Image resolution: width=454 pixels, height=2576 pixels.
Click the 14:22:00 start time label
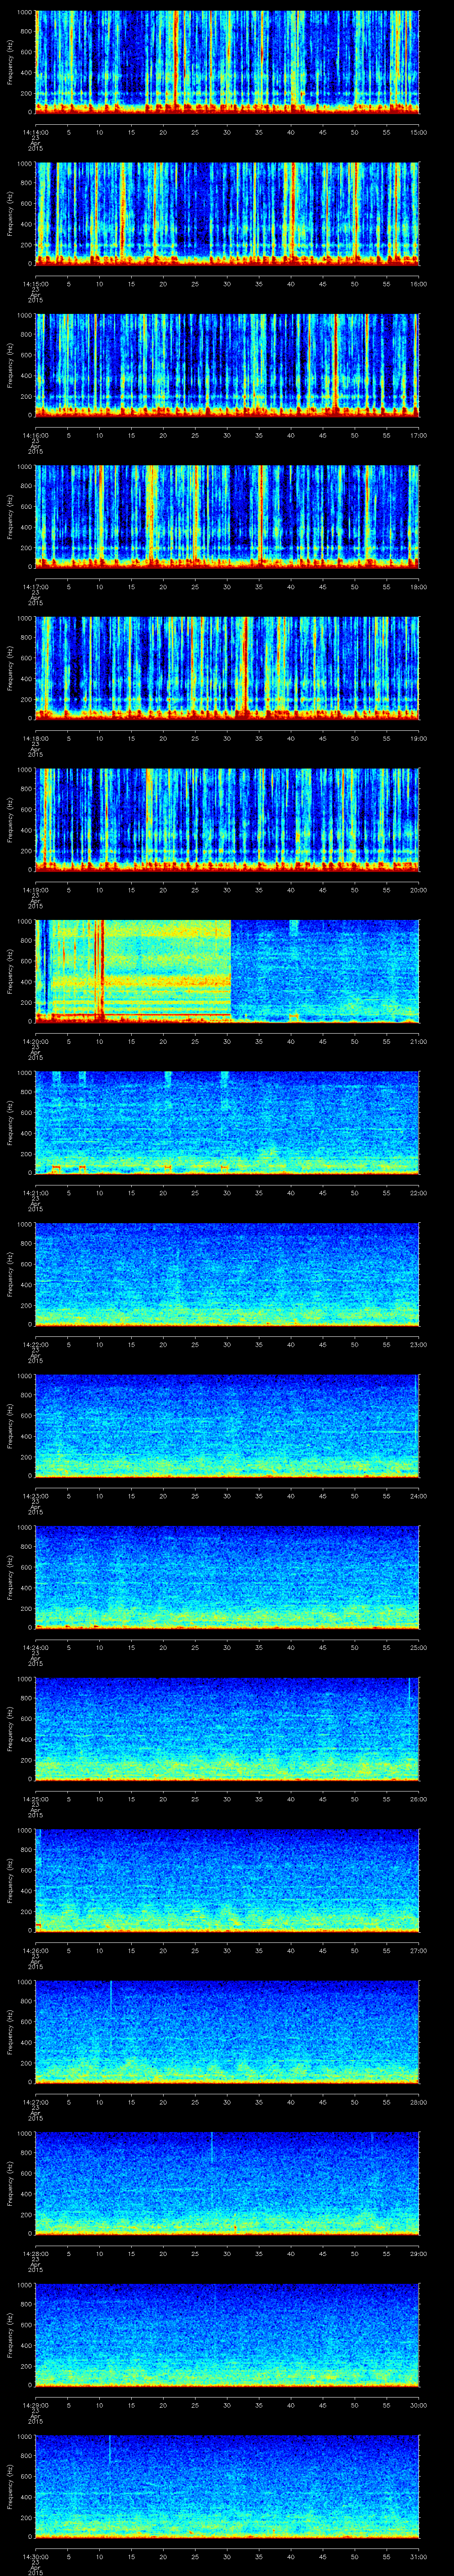coord(35,1344)
